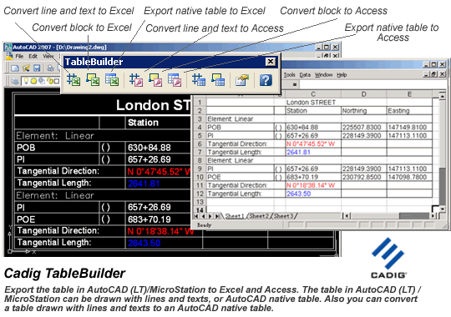Click Layer properties manager icon in AutoCAD
This screenshot has width=451, height=317.
(x=15, y=81)
